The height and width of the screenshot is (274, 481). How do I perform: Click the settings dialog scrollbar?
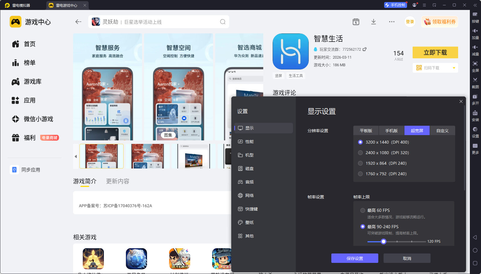coord(465,148)
